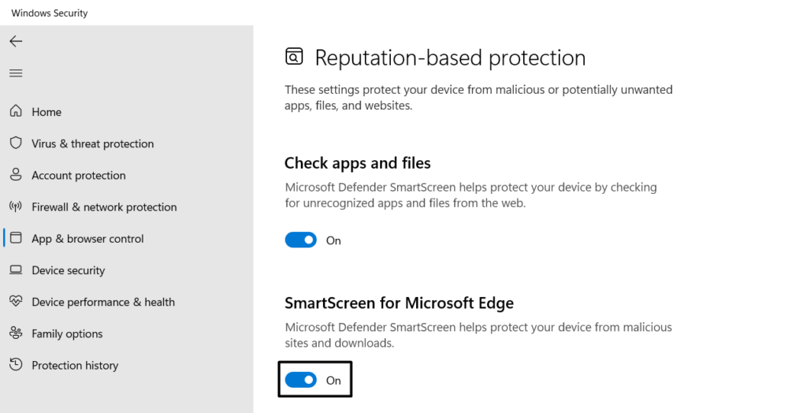The width and height of the screenshot is (807, 413).
Task: Click the Protection history clock icon
Action: click(16, 365)
